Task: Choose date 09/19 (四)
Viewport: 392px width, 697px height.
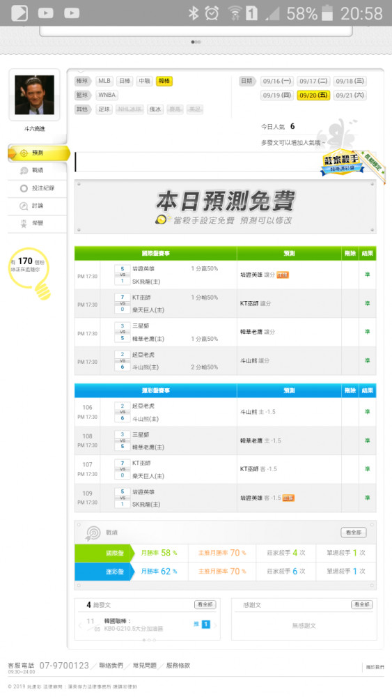Action: pos(277,95)
